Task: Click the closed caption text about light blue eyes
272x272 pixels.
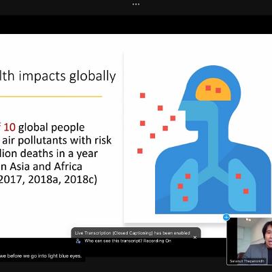Action: (41, 256)
